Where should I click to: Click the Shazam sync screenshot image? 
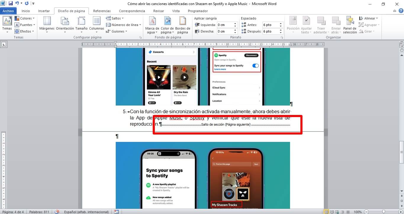click(203, 176)
